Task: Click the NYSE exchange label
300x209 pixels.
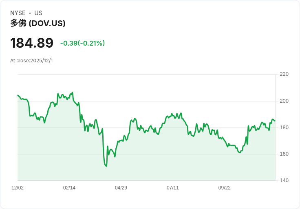Action: 18,13
